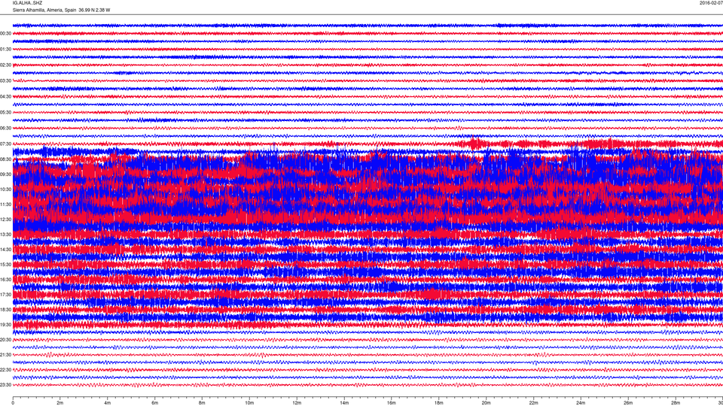Click the '17:30' time label
Screen dimensions: 723x406
(x=5, y=295)
